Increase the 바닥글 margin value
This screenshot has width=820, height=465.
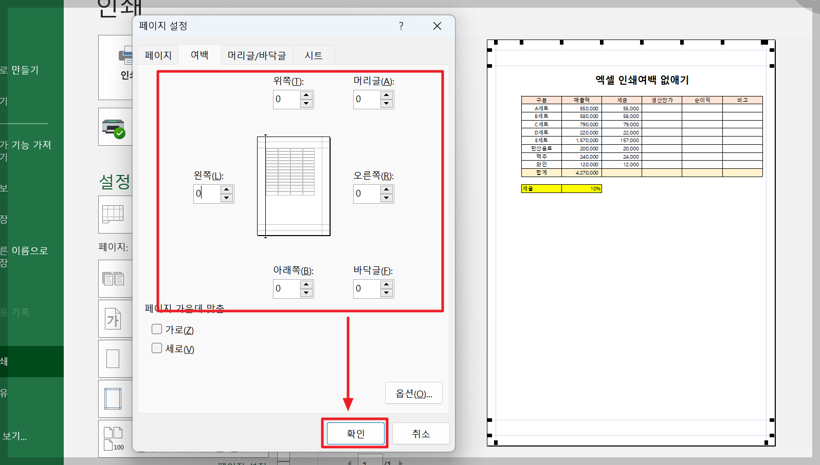387,285
